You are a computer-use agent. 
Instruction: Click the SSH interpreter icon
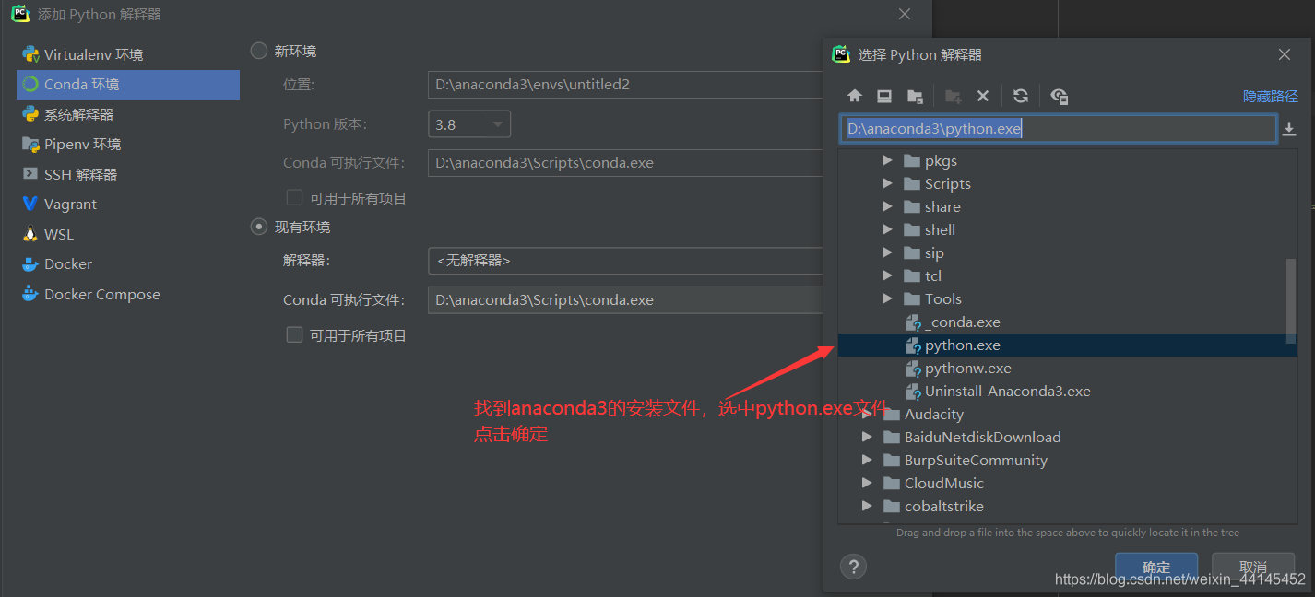pyautogui.click(x=30, y=174)
